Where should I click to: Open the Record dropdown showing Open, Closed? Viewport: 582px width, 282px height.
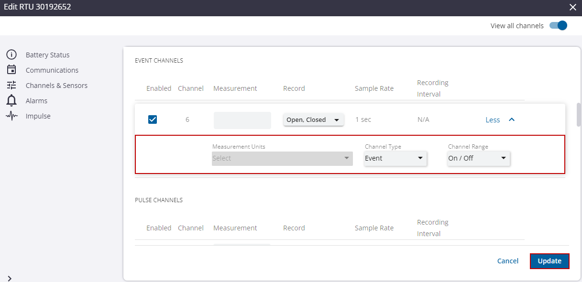[313, 119]
